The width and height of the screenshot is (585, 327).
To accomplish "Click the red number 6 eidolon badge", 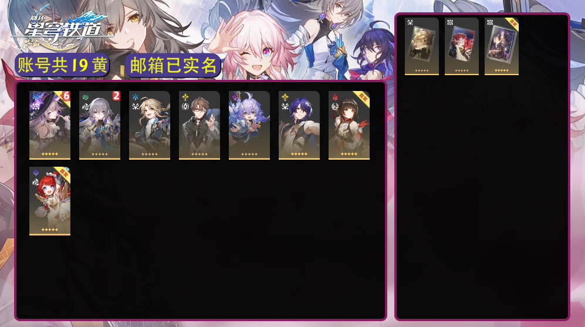I will (x=66, y=96).
